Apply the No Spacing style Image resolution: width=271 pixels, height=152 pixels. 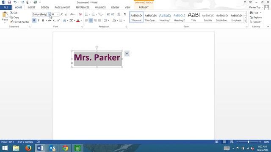151,17
